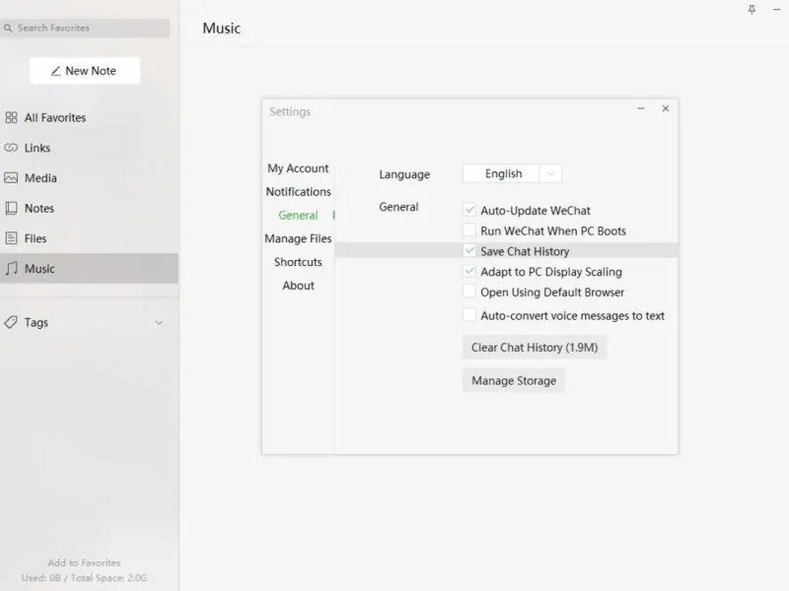Click the Media picture icon
The image size is (789, 591).
pos(11,178)
